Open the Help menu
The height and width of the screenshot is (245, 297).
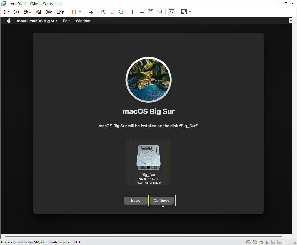(60, 12)
